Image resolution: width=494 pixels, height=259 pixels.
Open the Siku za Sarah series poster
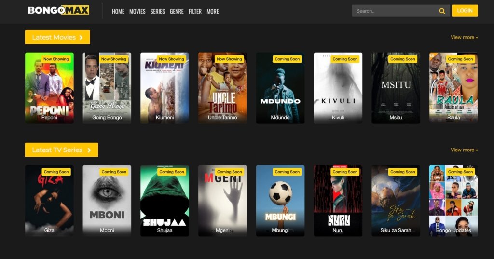396,201
